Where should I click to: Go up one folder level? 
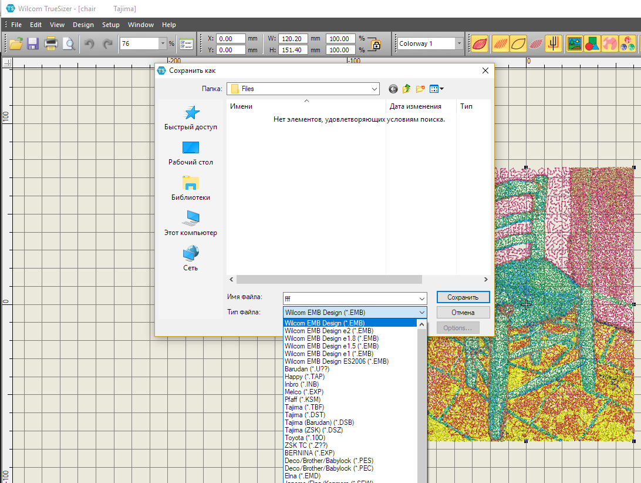point(407,89)
